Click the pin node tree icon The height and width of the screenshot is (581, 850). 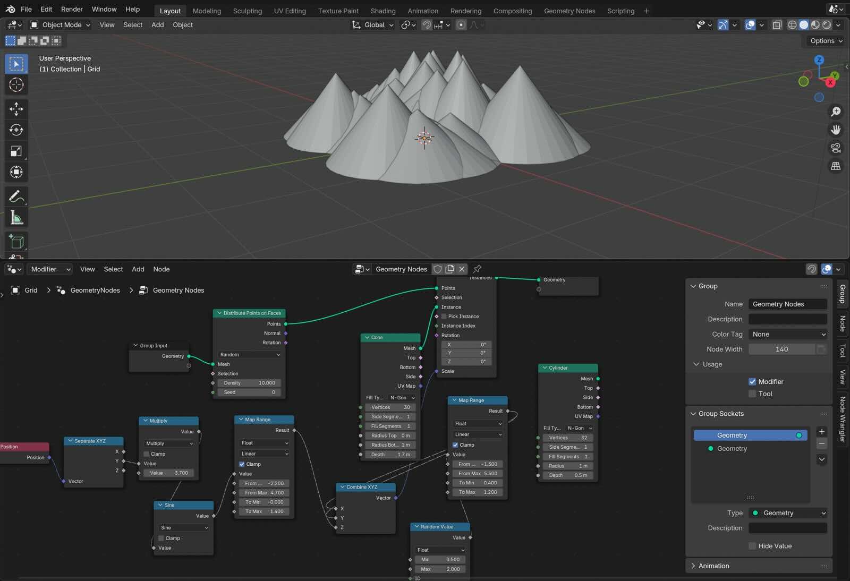(477, 269)
